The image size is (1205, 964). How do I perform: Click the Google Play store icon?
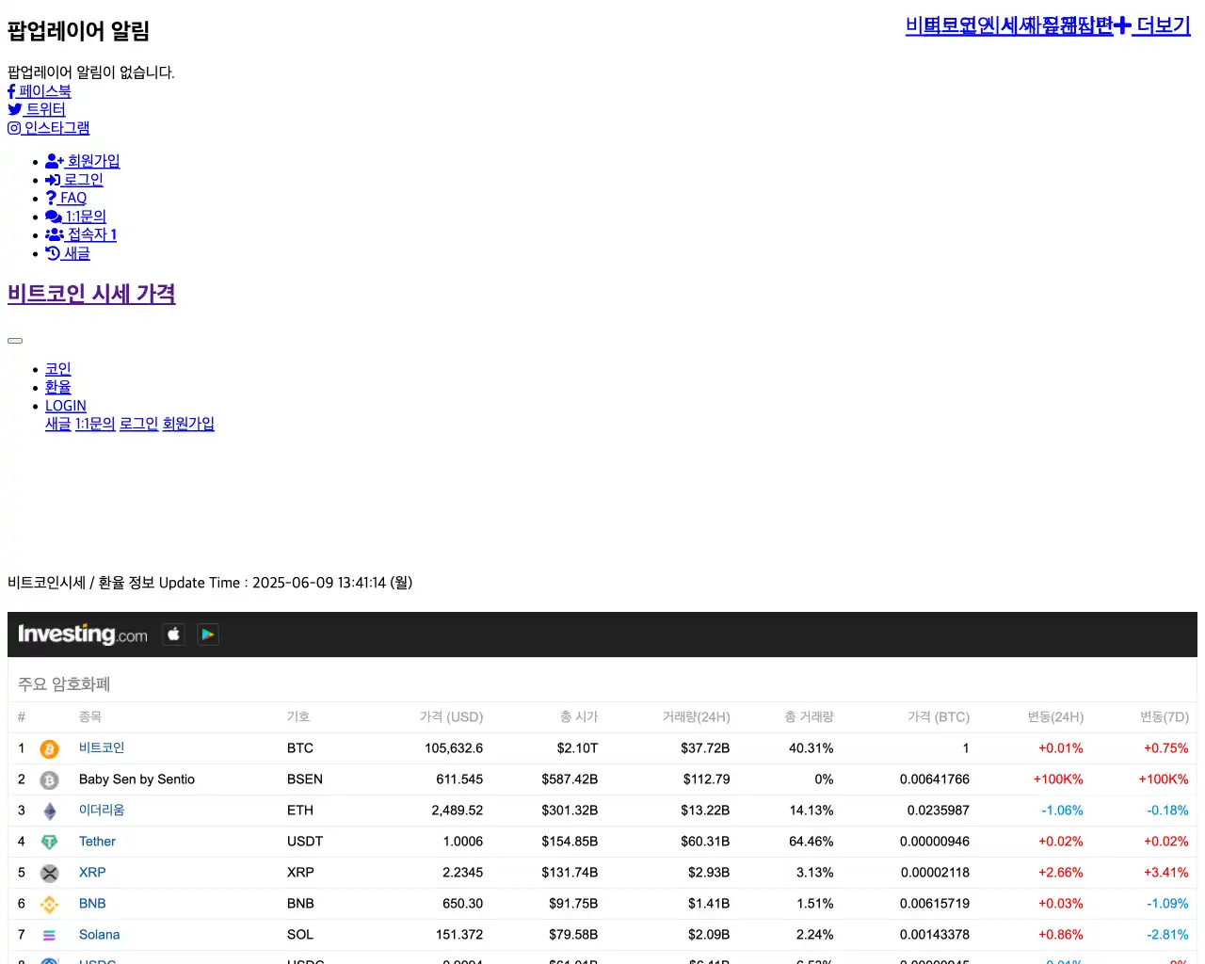[208, 635]
